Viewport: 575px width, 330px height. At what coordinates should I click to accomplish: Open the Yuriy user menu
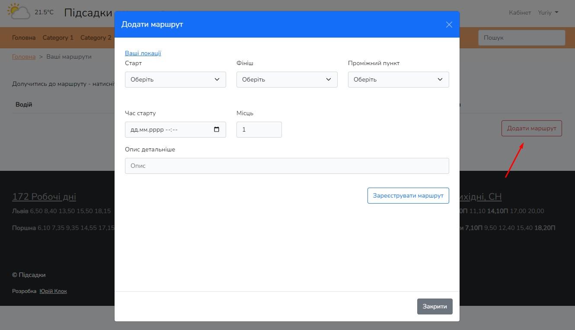pyautogui.click(x=548, y=13)
